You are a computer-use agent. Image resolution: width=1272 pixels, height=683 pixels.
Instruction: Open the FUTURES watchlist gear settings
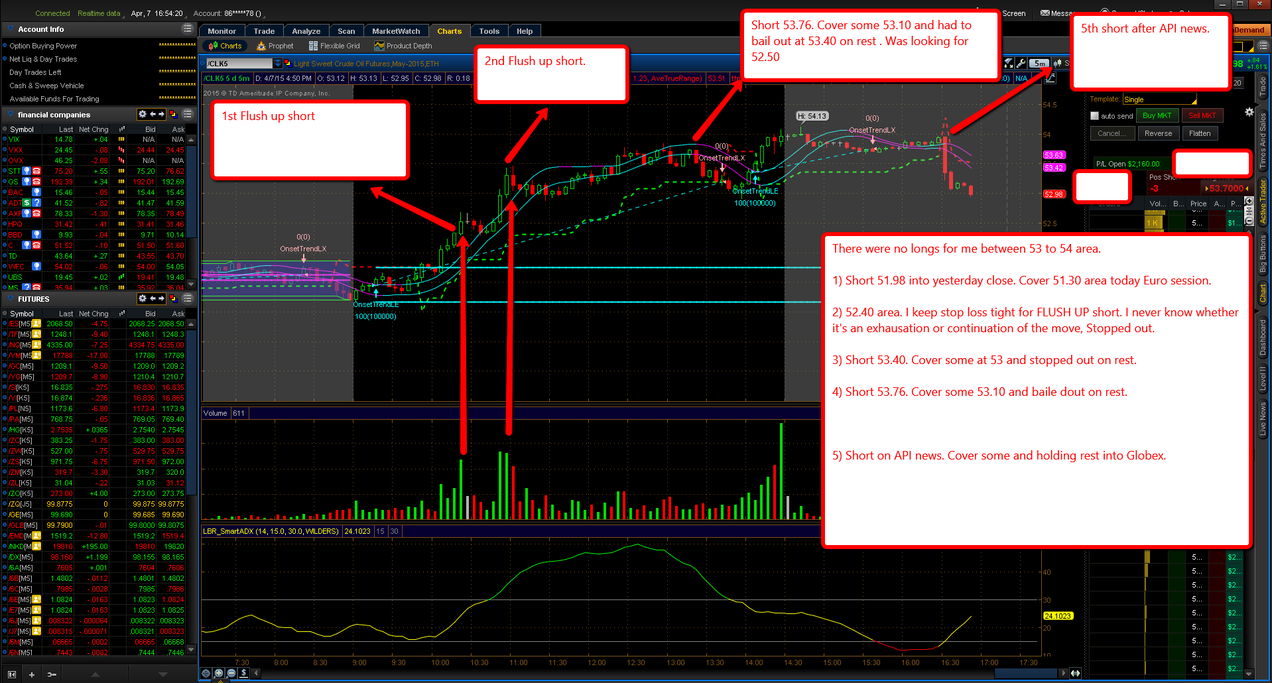point(142,298)
